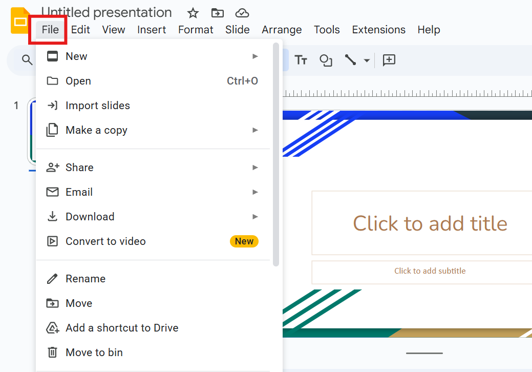Viewport: 532px width, 372px height.
Task: Select slide 1 thumbnail in filmstrip
Action: pos(32,132)
